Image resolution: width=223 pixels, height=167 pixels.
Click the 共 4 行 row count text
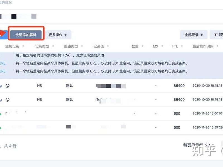tap(10, 146)
